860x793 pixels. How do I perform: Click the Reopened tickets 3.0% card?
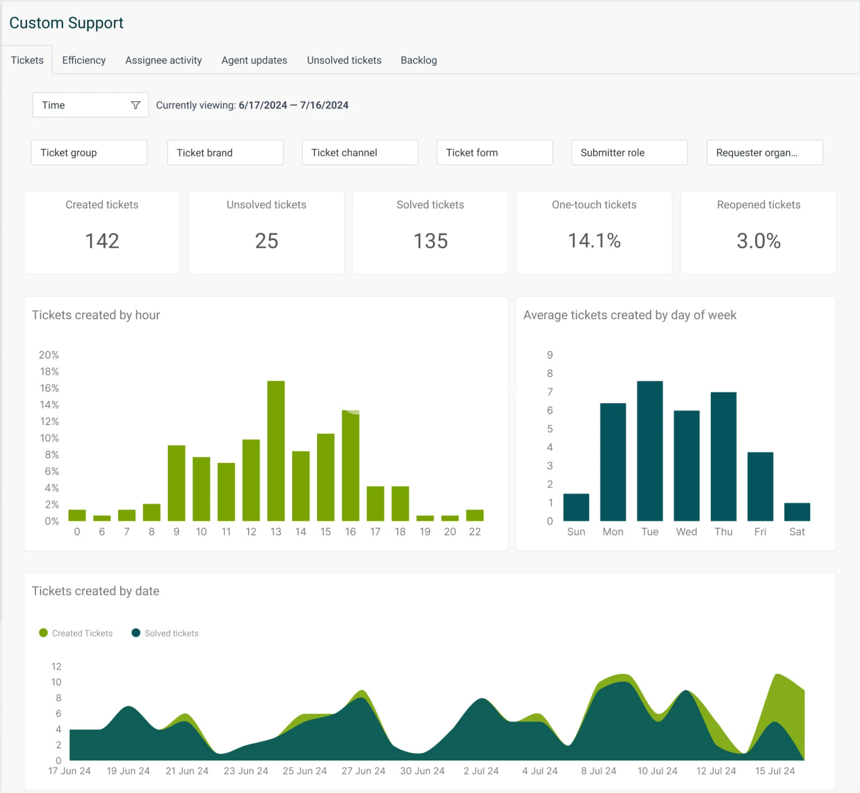point(758,232)
